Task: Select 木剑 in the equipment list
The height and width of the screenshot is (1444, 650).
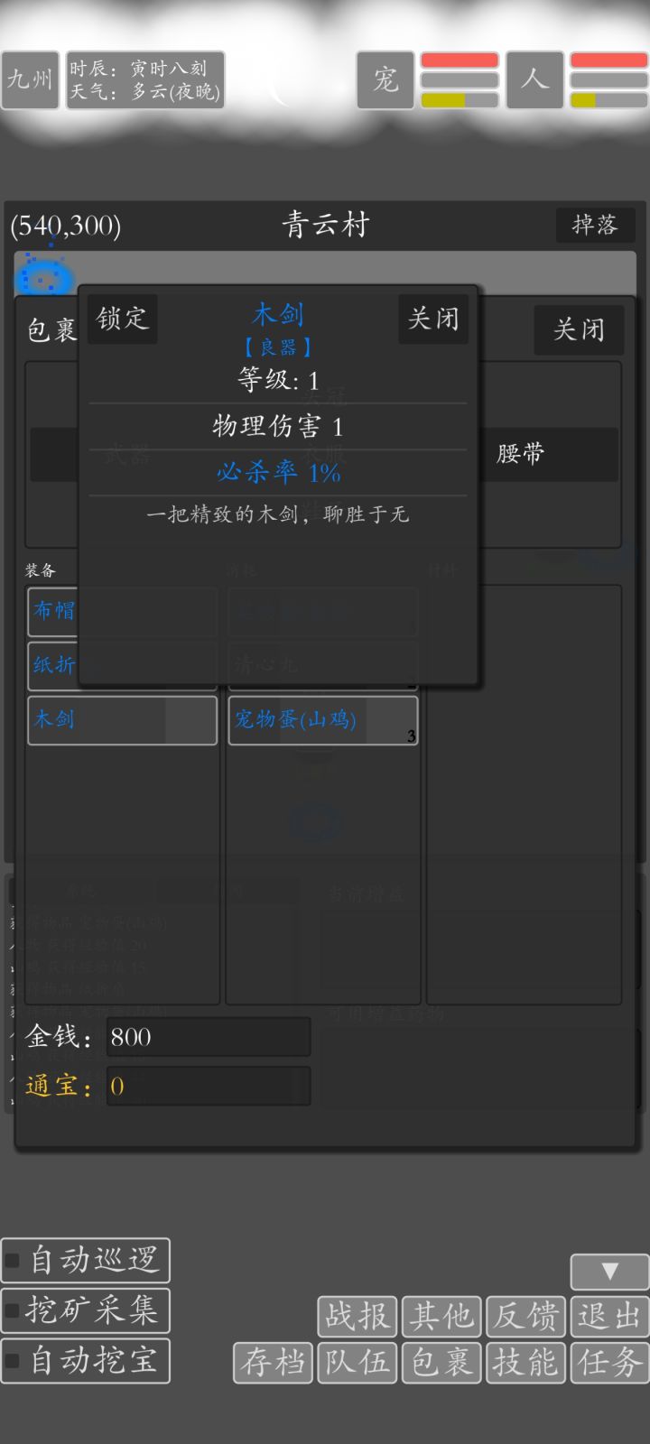Action: [122, 720]
